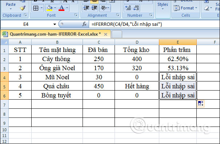
Task: Click the Format Painter brush icon
Action: tap(23, 8)
